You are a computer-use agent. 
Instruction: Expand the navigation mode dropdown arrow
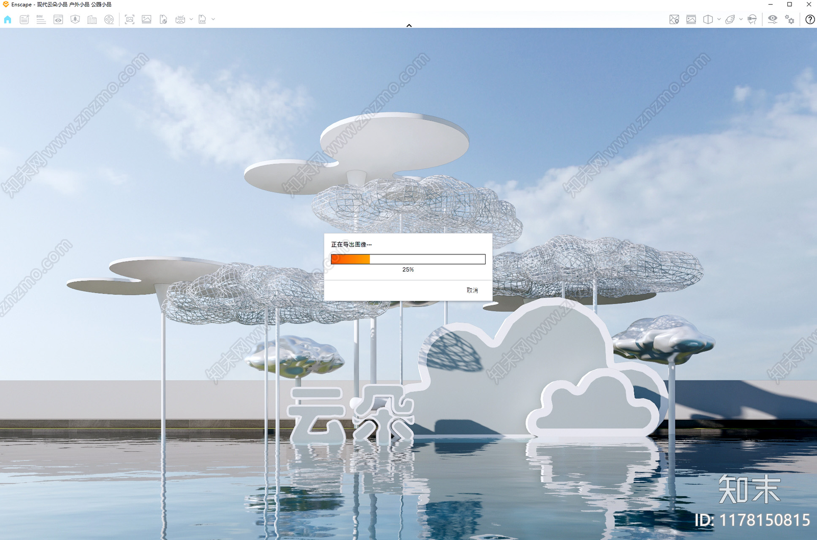tap(741, 19)
